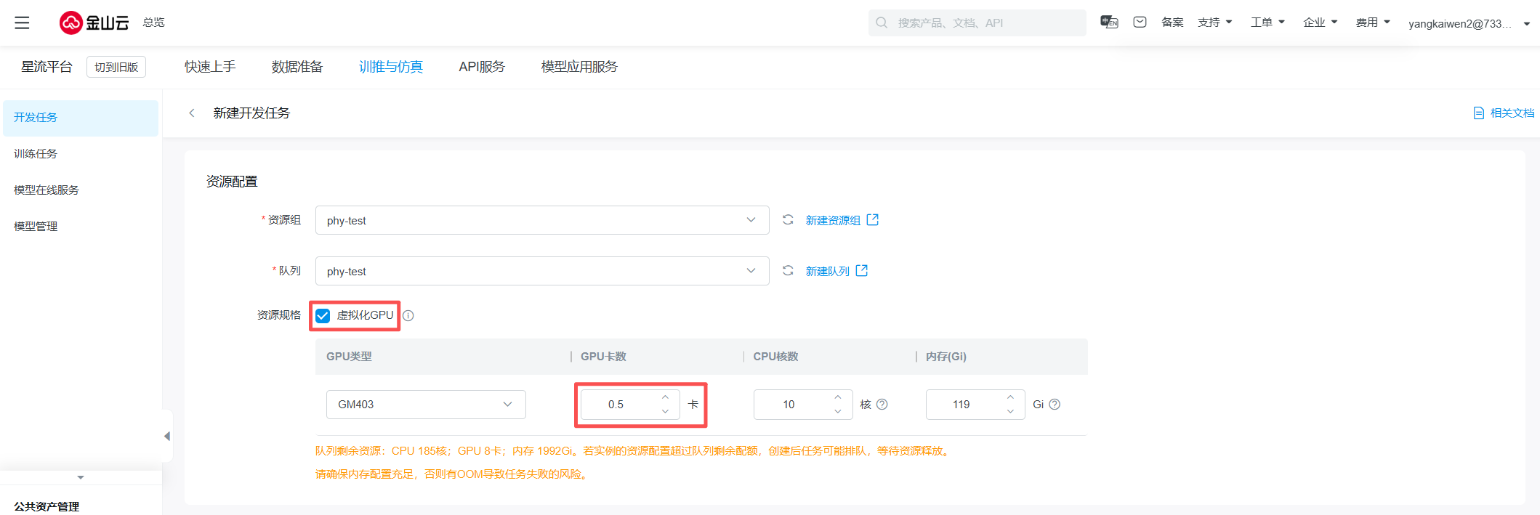1540x515 pixels.
Task: Open the messages mail icon
Action: click(x=1140, y=23)
